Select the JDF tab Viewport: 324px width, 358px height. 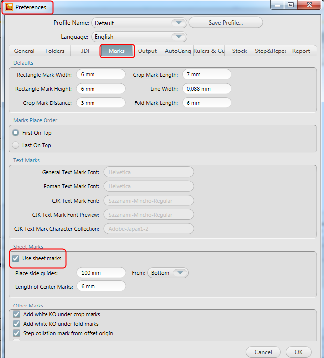coord(86,51)
